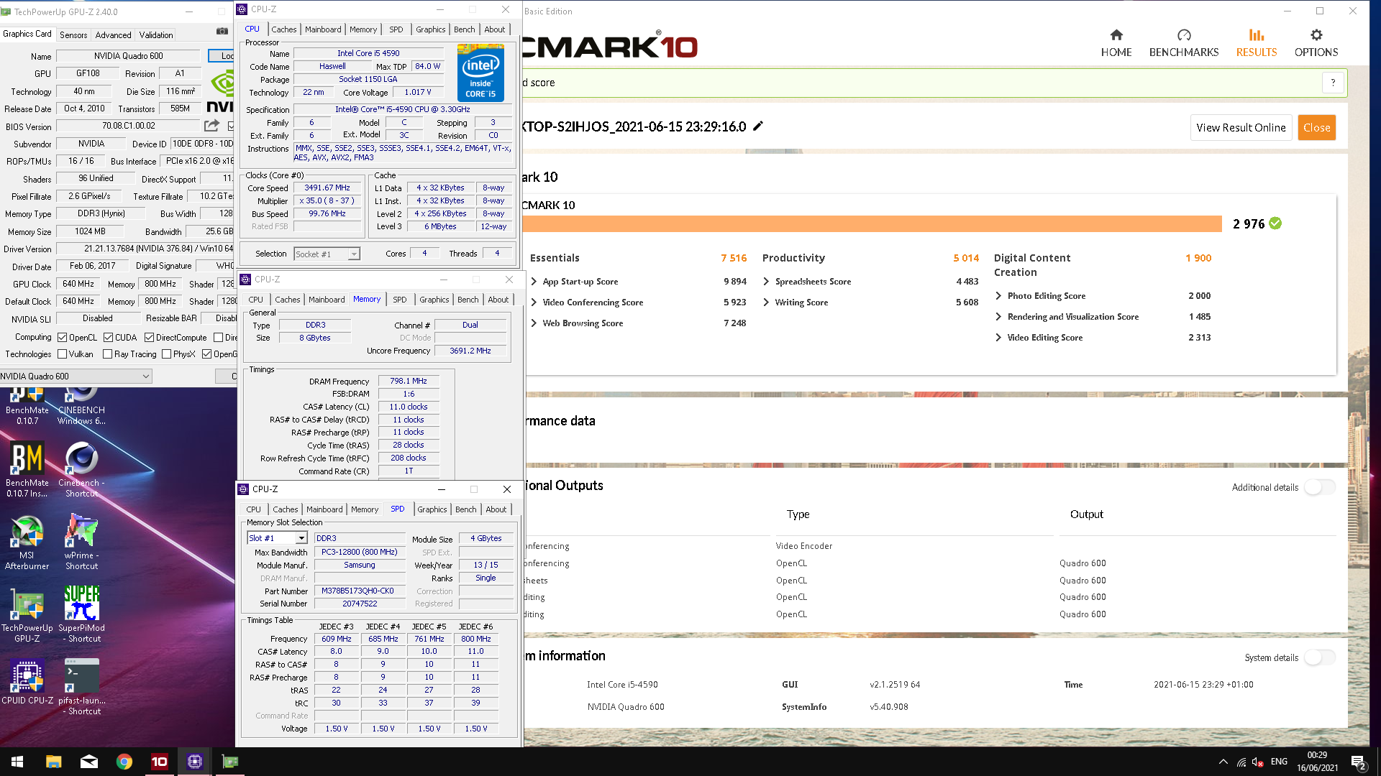This screenshot has width=1381, height=776.
Task: Switch to Sensors tab in GPU-Z
Action: coord(73,34)
